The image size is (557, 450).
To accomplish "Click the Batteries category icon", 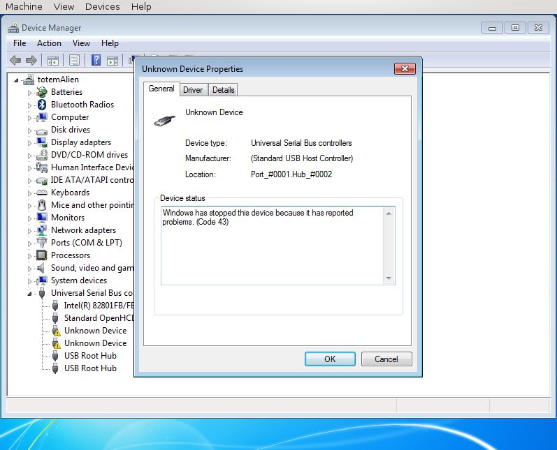I will 41,92.
